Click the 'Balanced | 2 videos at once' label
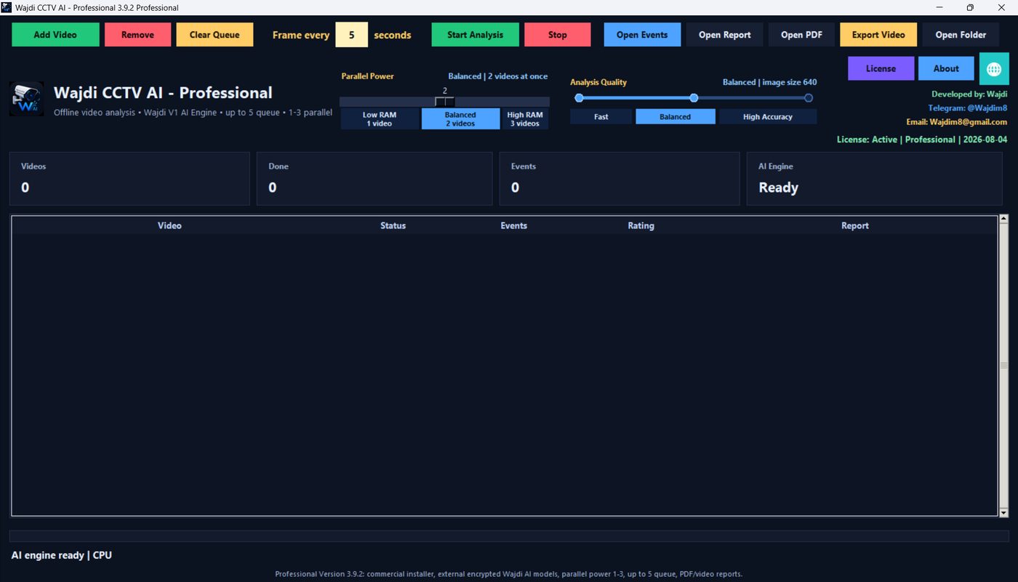This screenshot has height=582, width=1018. [x=498, y=76]
